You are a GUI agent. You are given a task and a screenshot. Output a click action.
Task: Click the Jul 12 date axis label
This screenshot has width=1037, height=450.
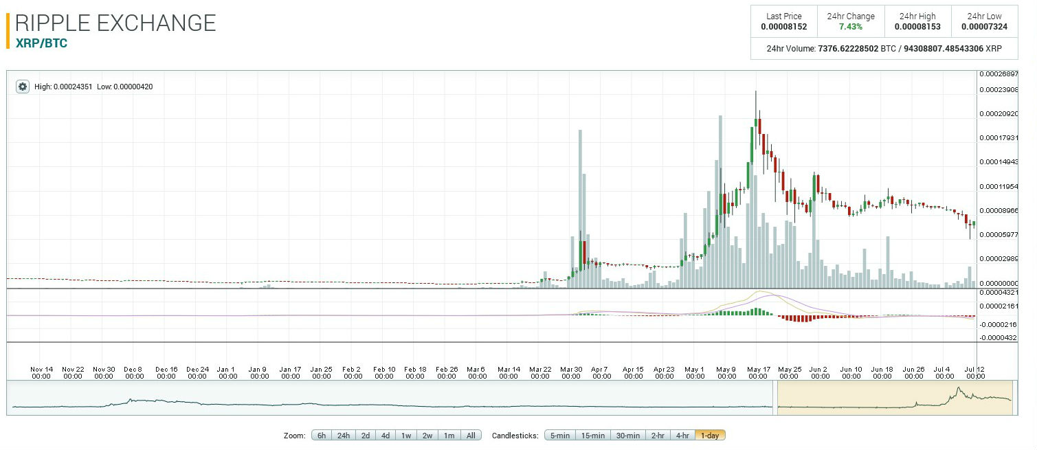[974, 372]
